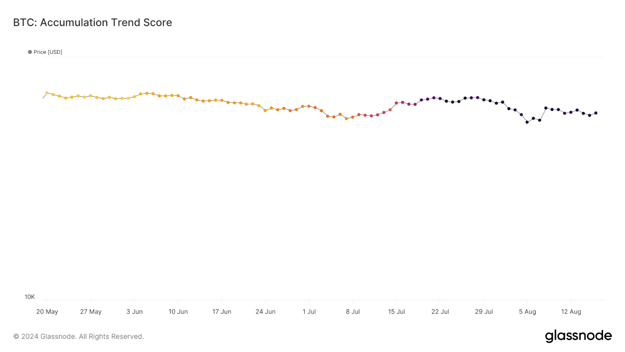Click the glassnode logo
The width and height of the screenshot is (625, 352).
tap(578, 336)
